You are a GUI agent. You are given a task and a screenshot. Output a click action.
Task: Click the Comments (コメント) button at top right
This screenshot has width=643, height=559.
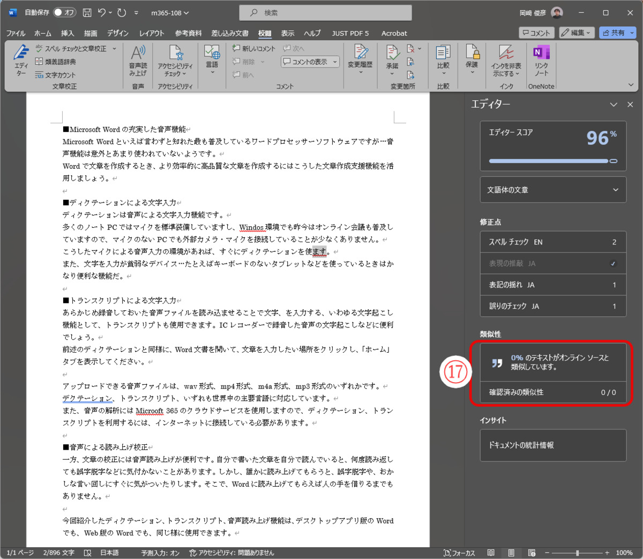[536, 33]
